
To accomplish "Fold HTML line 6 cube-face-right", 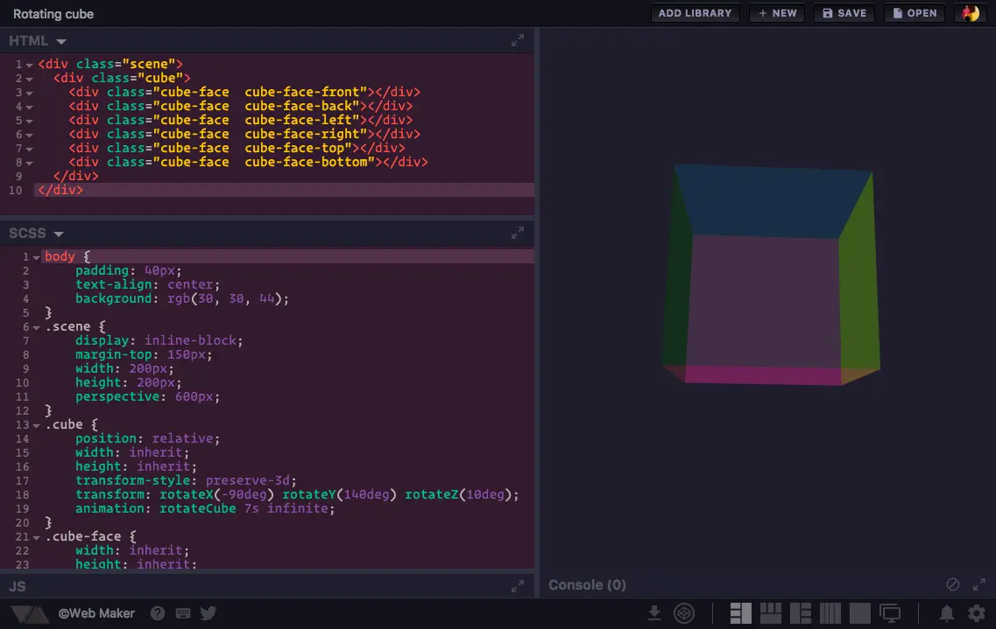I will 29,135.
